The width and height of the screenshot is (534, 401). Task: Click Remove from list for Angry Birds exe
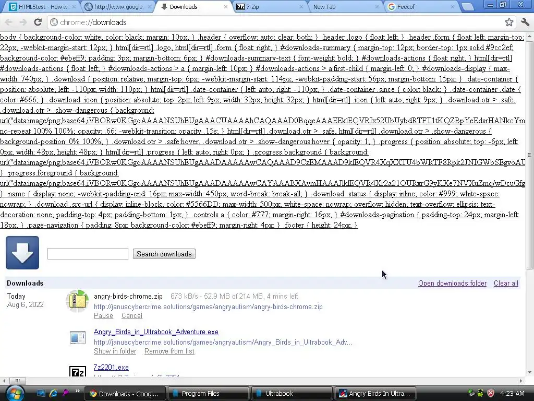click(169, 351)
